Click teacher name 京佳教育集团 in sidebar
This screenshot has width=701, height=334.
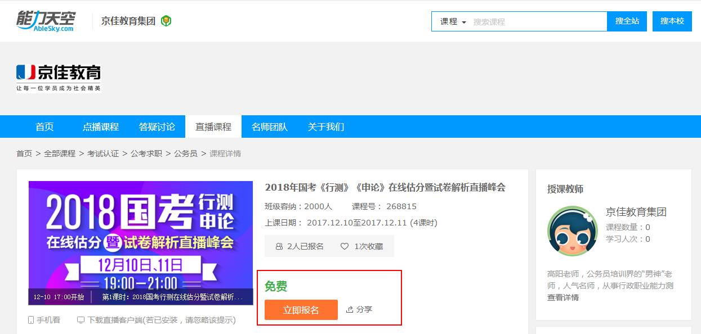click(x=636, y=212)
